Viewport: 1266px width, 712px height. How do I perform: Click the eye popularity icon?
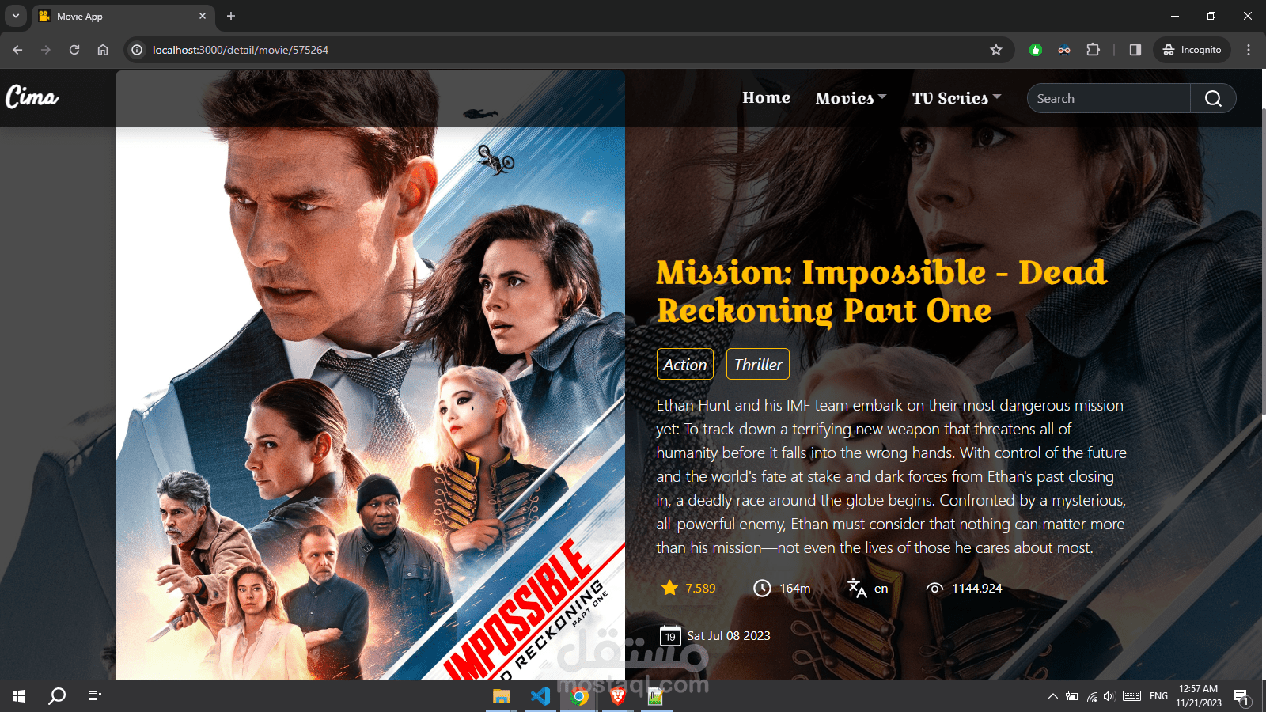(x=934, y=588)
